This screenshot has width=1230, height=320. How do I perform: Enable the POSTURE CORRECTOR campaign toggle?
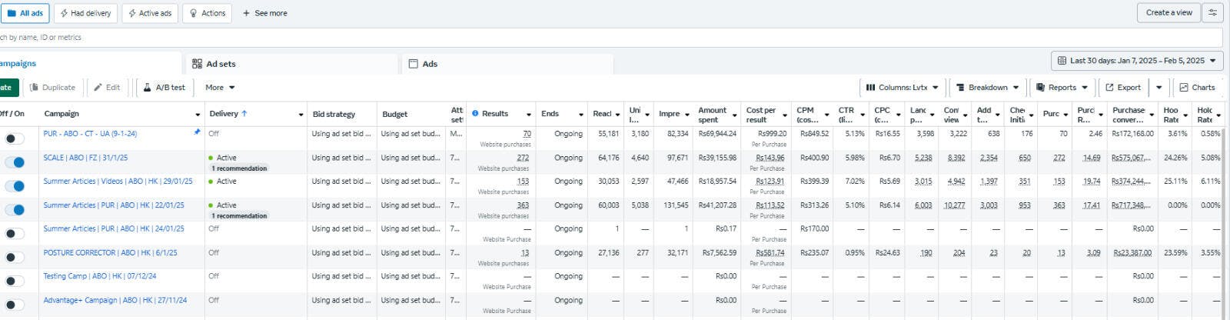tap(15, 257)
